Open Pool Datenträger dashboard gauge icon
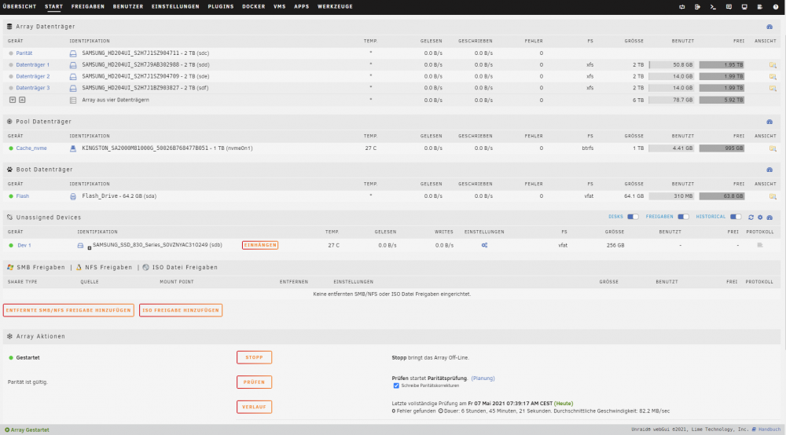The height and width of the screenshot is (435, 786). tap(769, 122)
